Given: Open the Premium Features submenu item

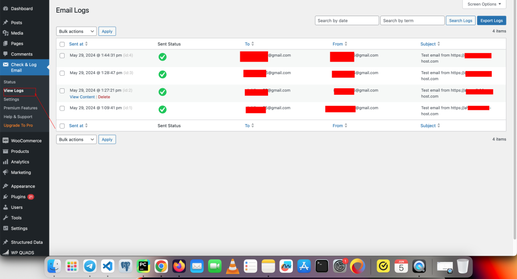Looking at the screenshot, I should click(20, 108).
